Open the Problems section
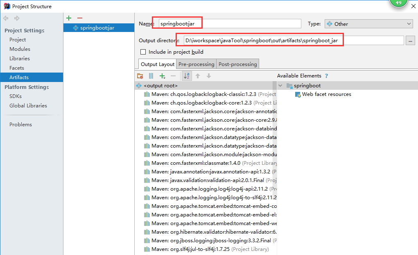Viewport: 418px width, 255px height. (x=20, y=124)
